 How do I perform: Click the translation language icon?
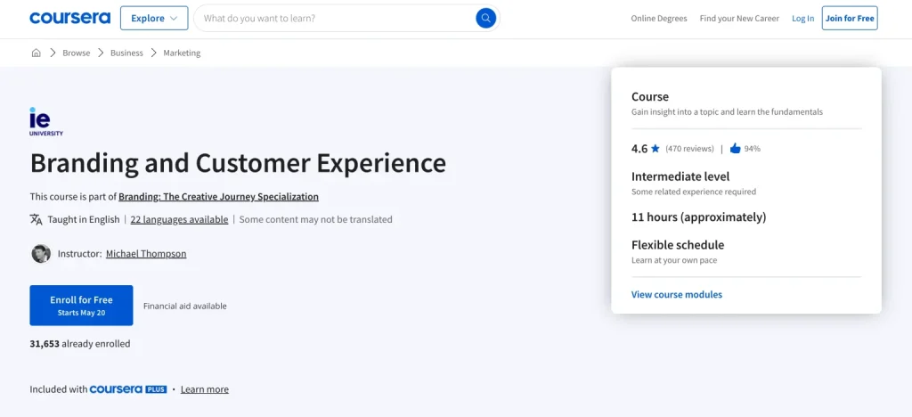pyautogui.click(x=37, y=219)
